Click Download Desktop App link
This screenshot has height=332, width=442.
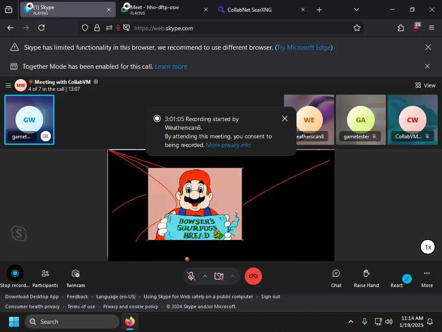[32, 297]
